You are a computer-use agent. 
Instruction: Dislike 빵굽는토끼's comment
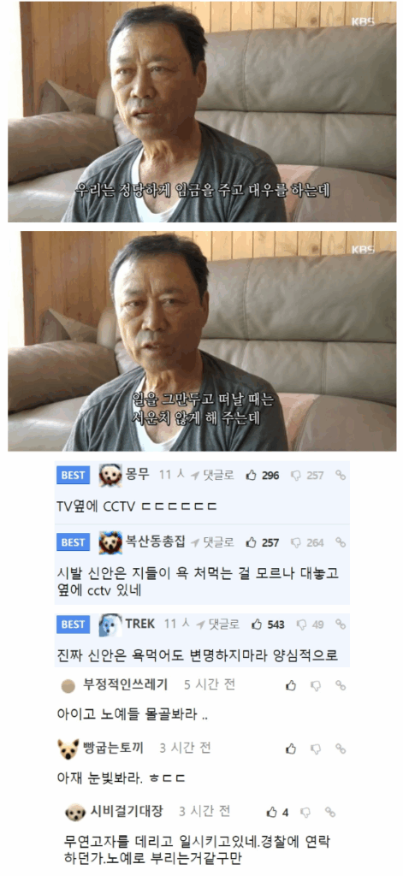tap(316, 749)
